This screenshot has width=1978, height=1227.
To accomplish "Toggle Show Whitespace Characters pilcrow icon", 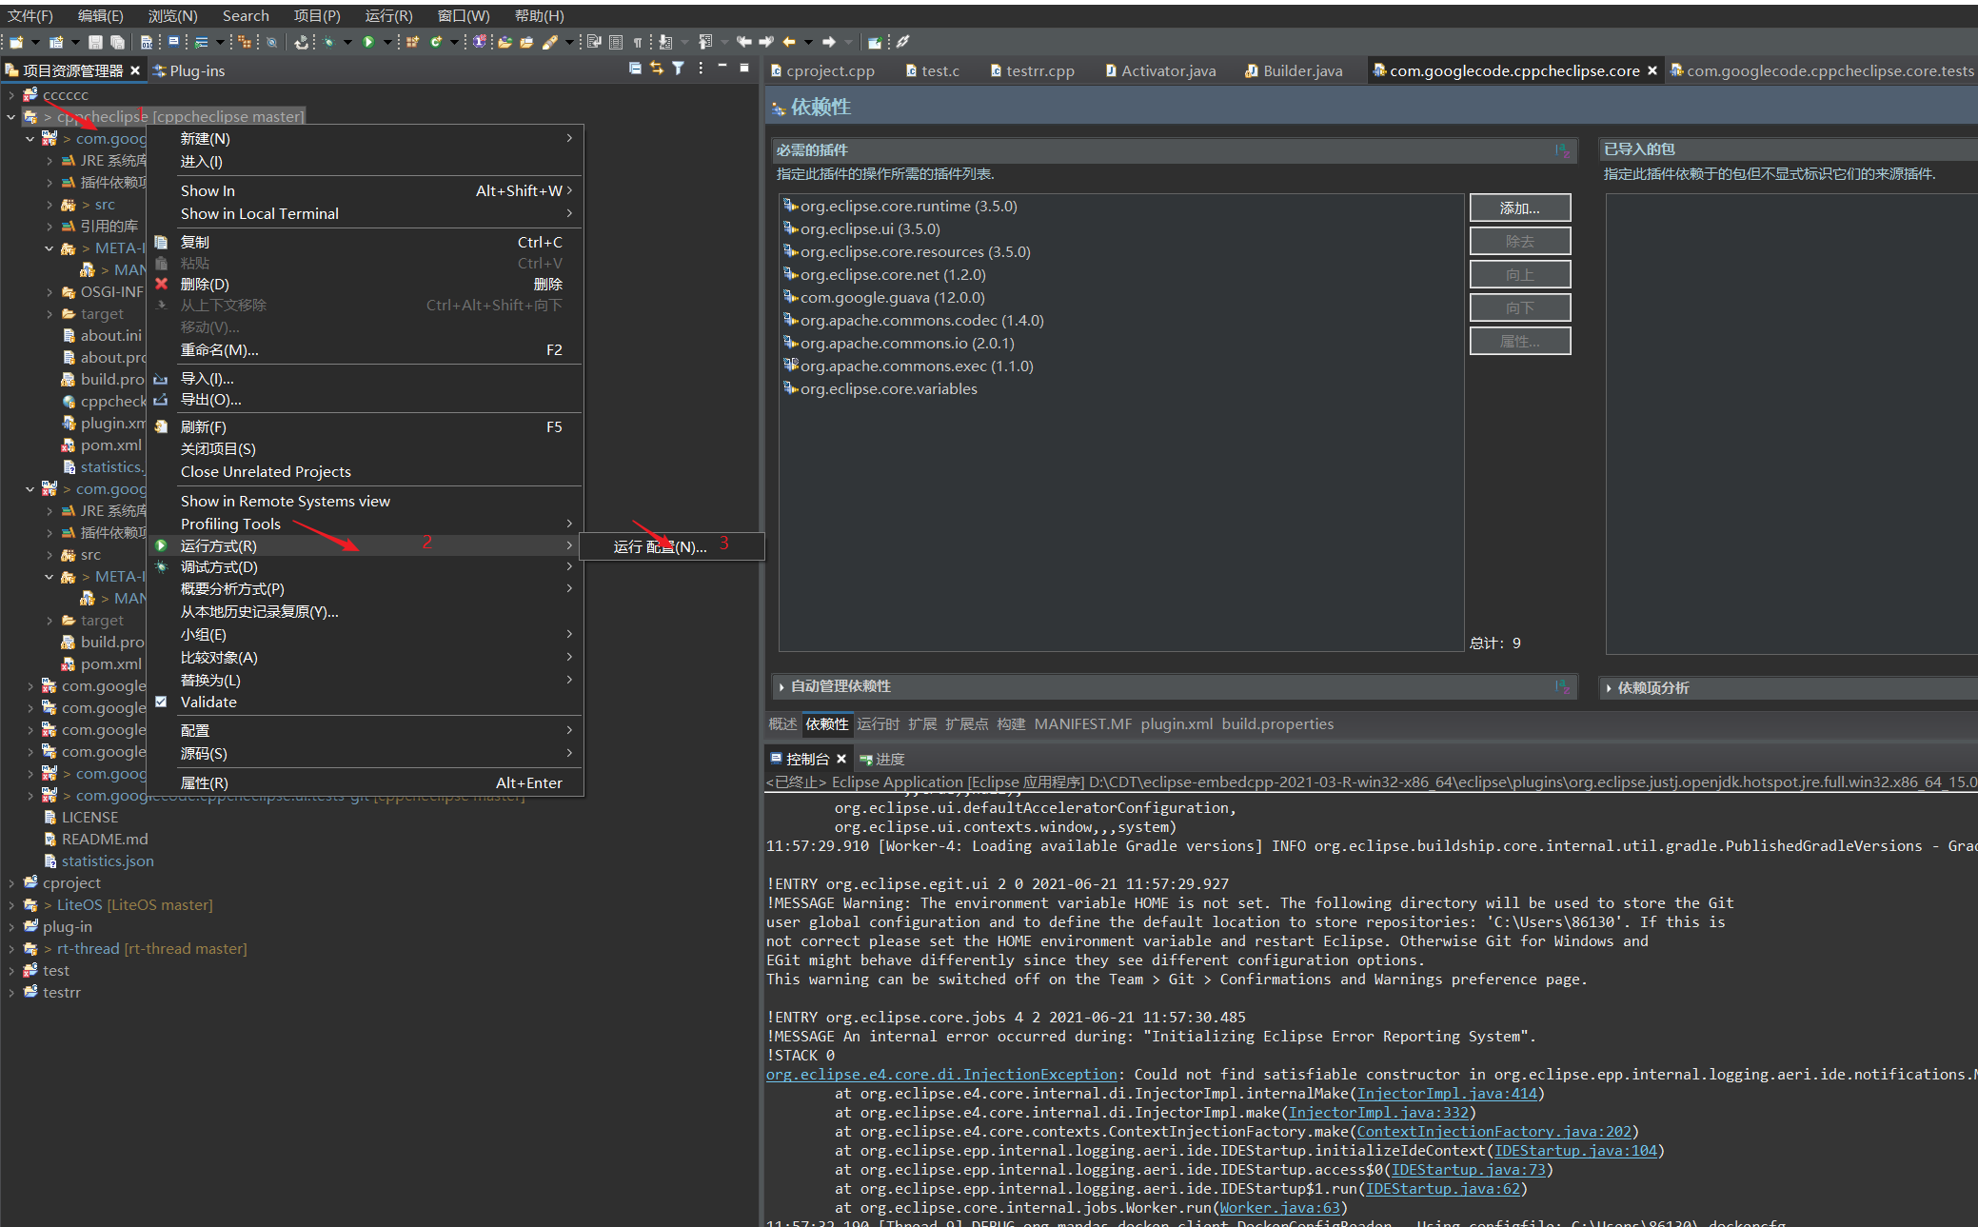I will [637, 42].
